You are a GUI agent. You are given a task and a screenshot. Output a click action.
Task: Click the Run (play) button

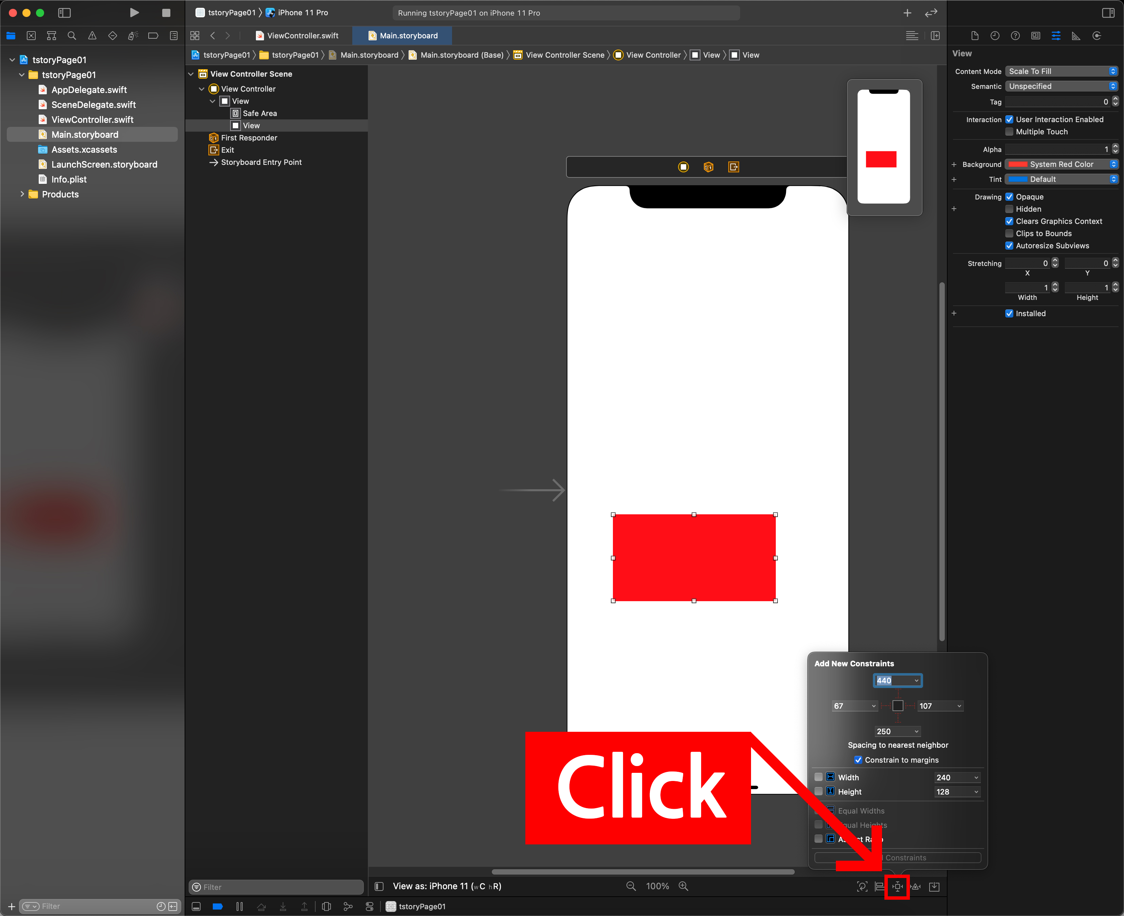pos(134,13)
